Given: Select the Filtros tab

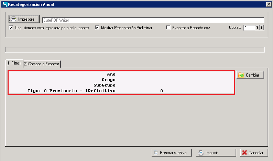Looking at the screenshot, I should pos(14,64).
